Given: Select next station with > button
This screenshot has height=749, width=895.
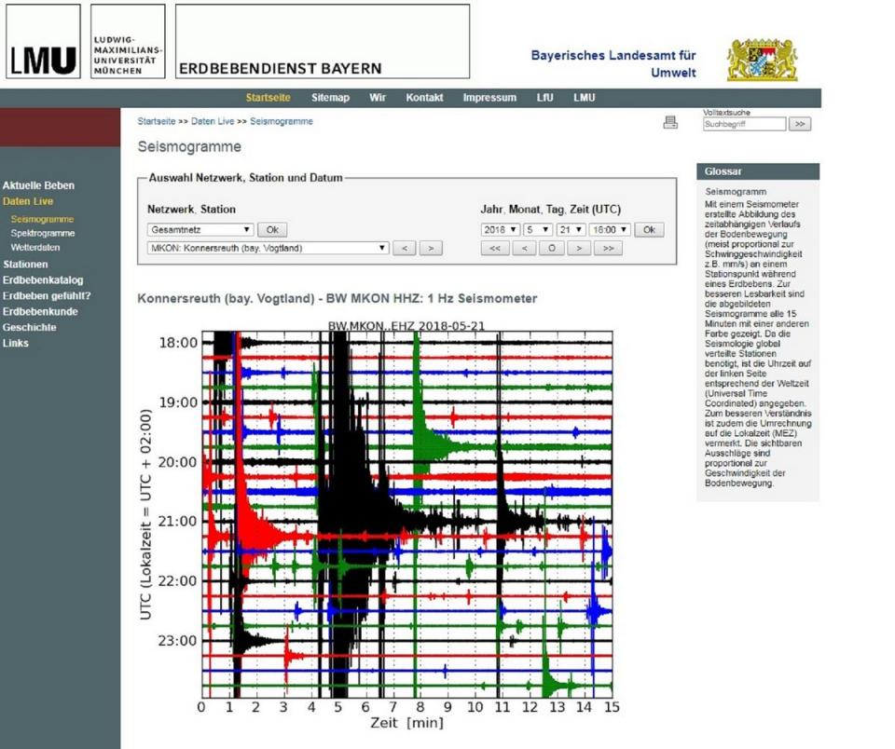Looking at the screenshot, I should coord(431,248).
